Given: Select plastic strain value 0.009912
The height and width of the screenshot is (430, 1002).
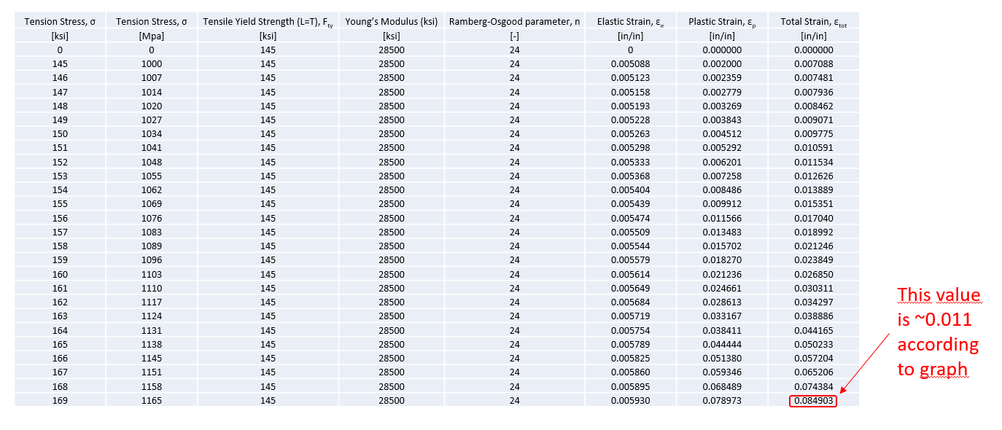Looking at the screenshot, I should tap(722, 204).
